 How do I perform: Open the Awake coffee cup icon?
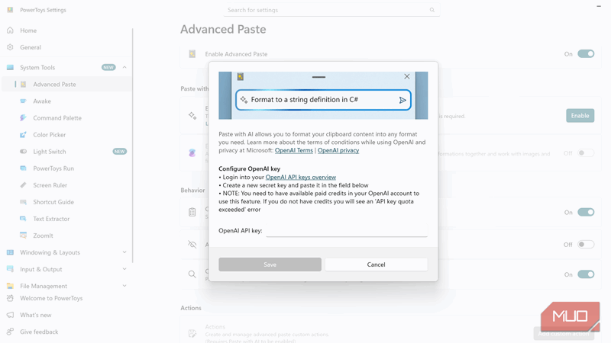[x=24, y=101]
